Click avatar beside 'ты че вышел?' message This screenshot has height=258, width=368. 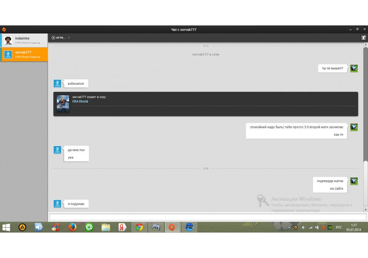pyautogui.click(x=354, y=69)
